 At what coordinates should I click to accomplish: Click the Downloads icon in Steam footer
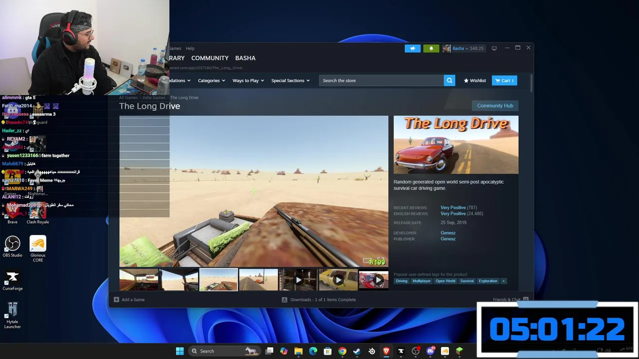285,300
